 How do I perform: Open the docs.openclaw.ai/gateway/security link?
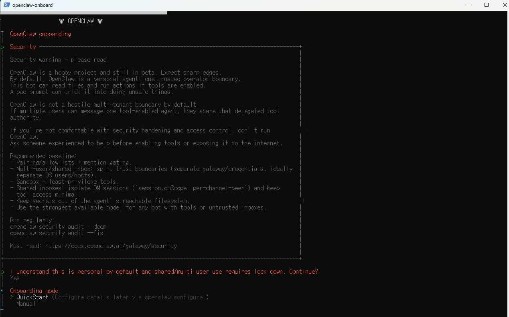pyautogui.click(x=111, y=246)
